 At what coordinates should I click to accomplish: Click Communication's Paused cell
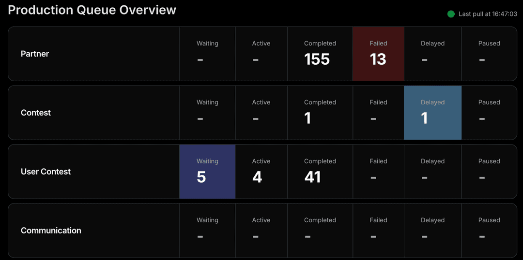coord(489,231)
